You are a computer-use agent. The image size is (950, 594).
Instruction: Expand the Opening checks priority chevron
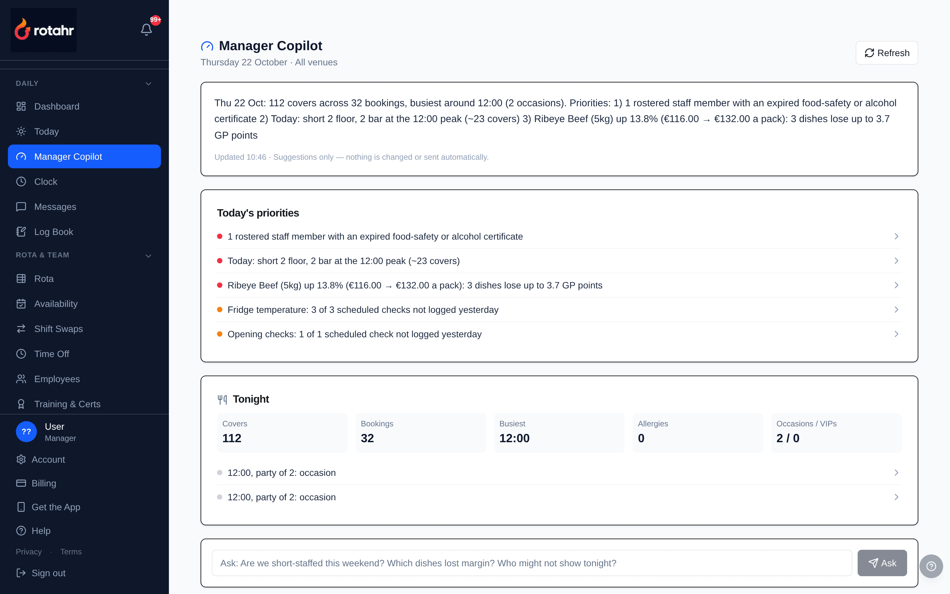coord(896,334)
